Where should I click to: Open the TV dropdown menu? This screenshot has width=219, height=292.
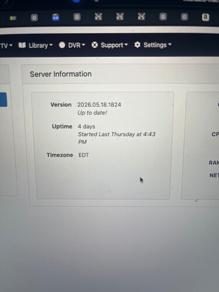point(6,46)
